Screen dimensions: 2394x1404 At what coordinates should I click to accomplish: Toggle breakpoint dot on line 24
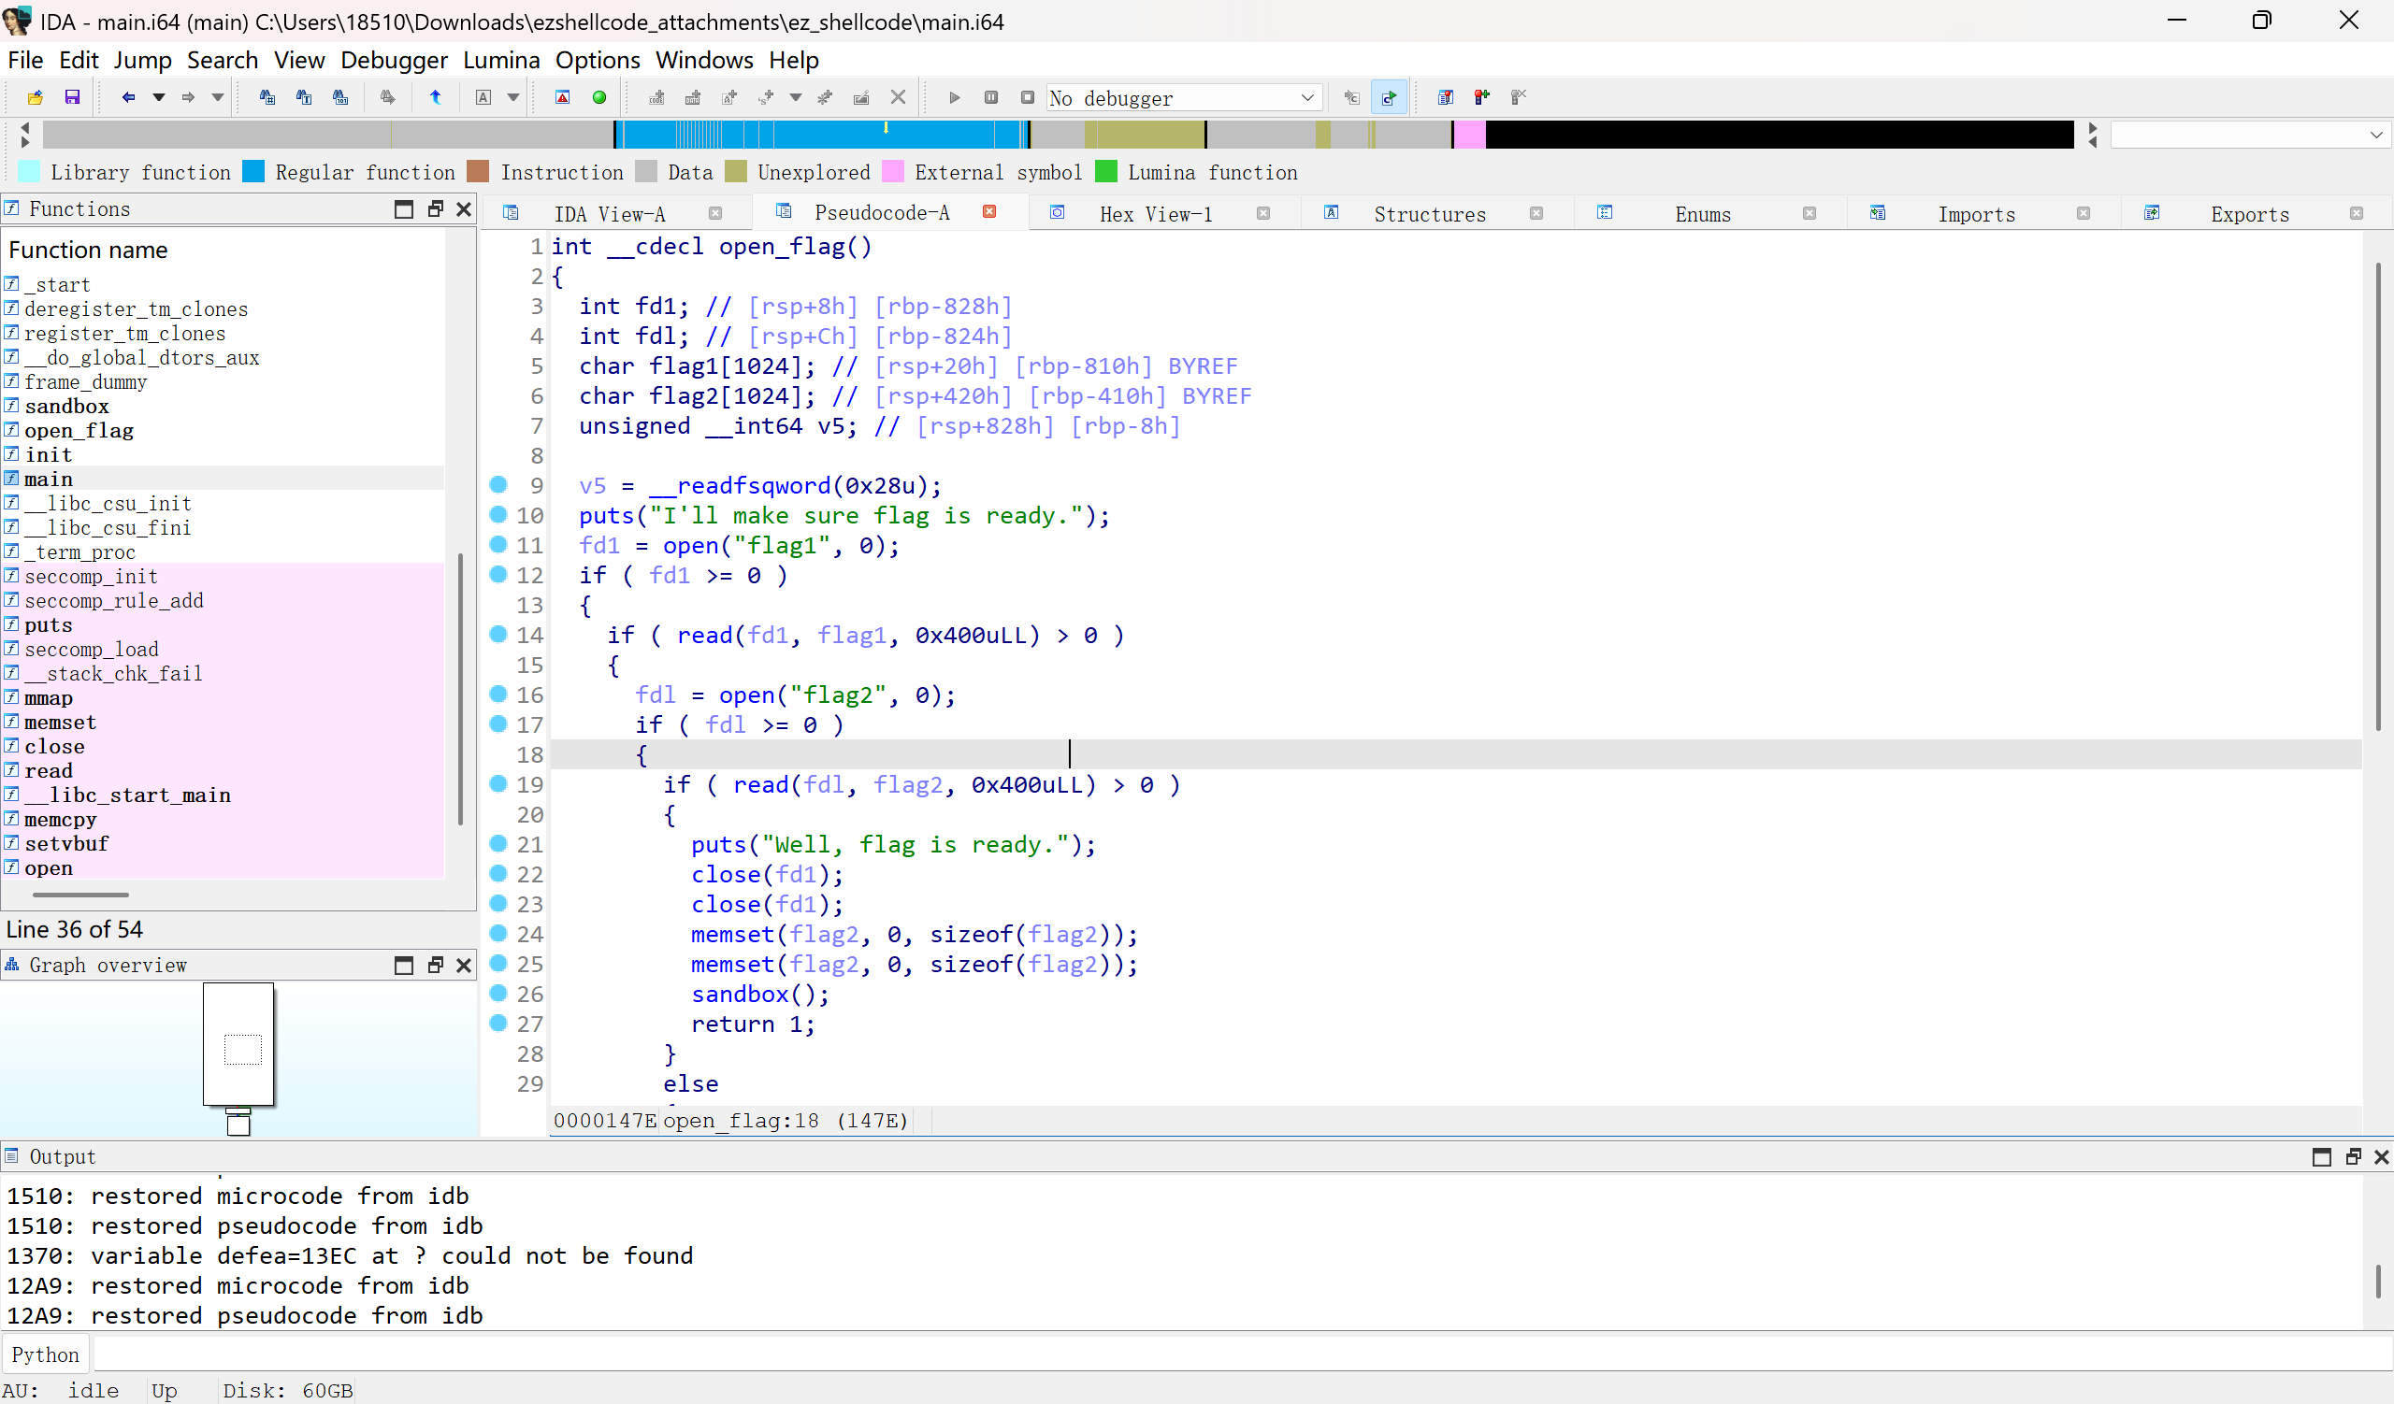[498, 933]
